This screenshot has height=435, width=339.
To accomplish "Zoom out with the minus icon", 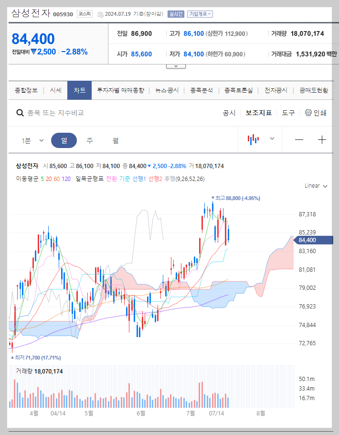I will click(x=299, y=139).
